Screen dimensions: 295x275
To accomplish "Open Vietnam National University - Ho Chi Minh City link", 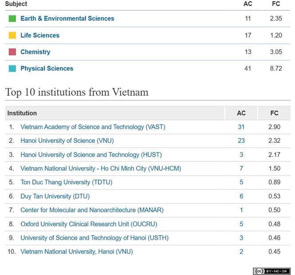I will point(101,169).
